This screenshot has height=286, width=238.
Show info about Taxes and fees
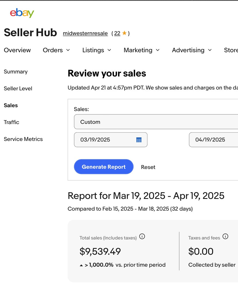click(225, 236)
